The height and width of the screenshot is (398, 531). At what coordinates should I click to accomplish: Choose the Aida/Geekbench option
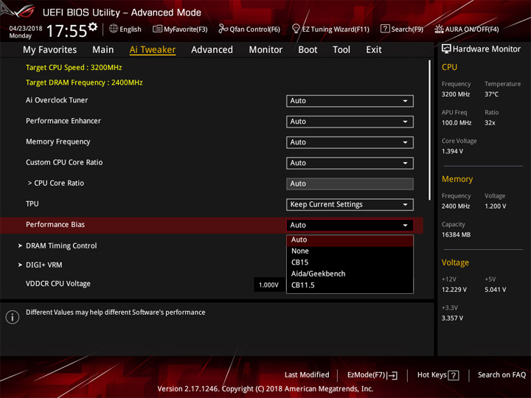click(350, 273)
